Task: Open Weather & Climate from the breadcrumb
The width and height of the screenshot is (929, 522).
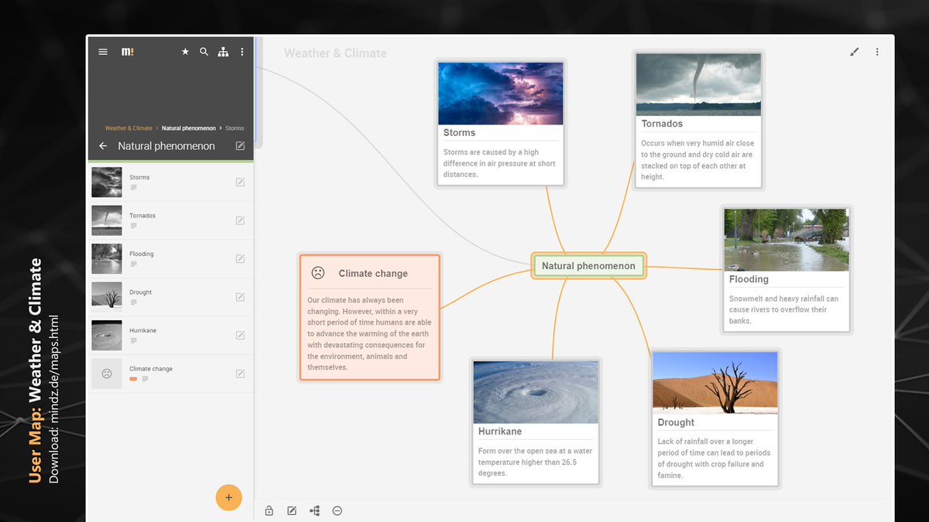Action: coord(128,128)
